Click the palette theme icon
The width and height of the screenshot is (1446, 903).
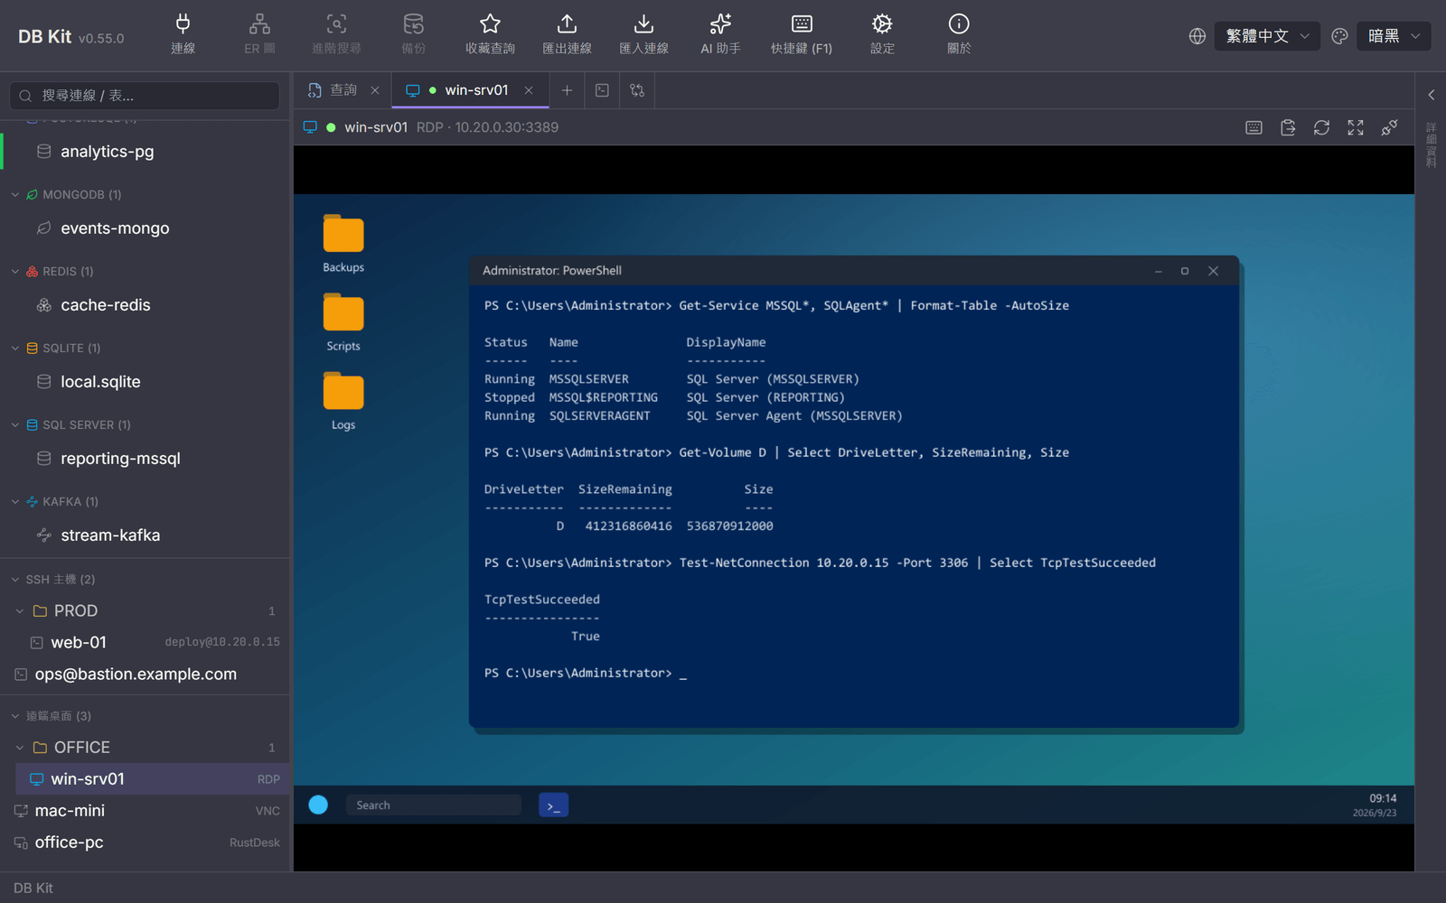click(1340, 36)
